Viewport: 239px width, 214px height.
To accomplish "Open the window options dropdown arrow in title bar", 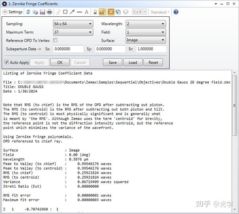I will coord(216,4).
